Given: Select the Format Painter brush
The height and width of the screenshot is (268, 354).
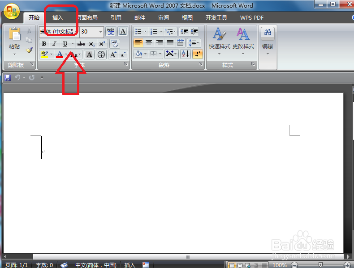Looking at the screenshot, I should [x=29, y=50].
